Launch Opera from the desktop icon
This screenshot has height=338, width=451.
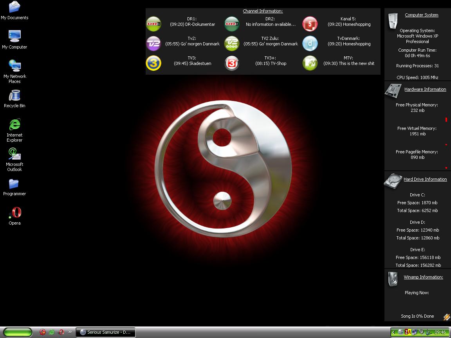14,216
